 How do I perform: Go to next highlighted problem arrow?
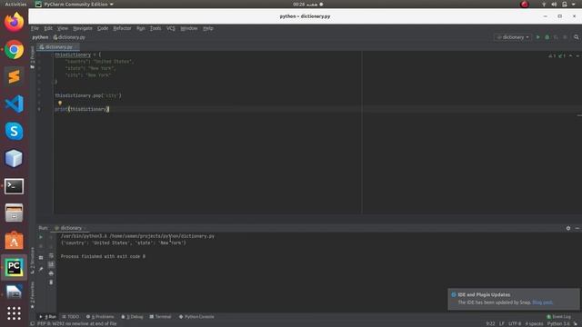(x=577, y=56)
